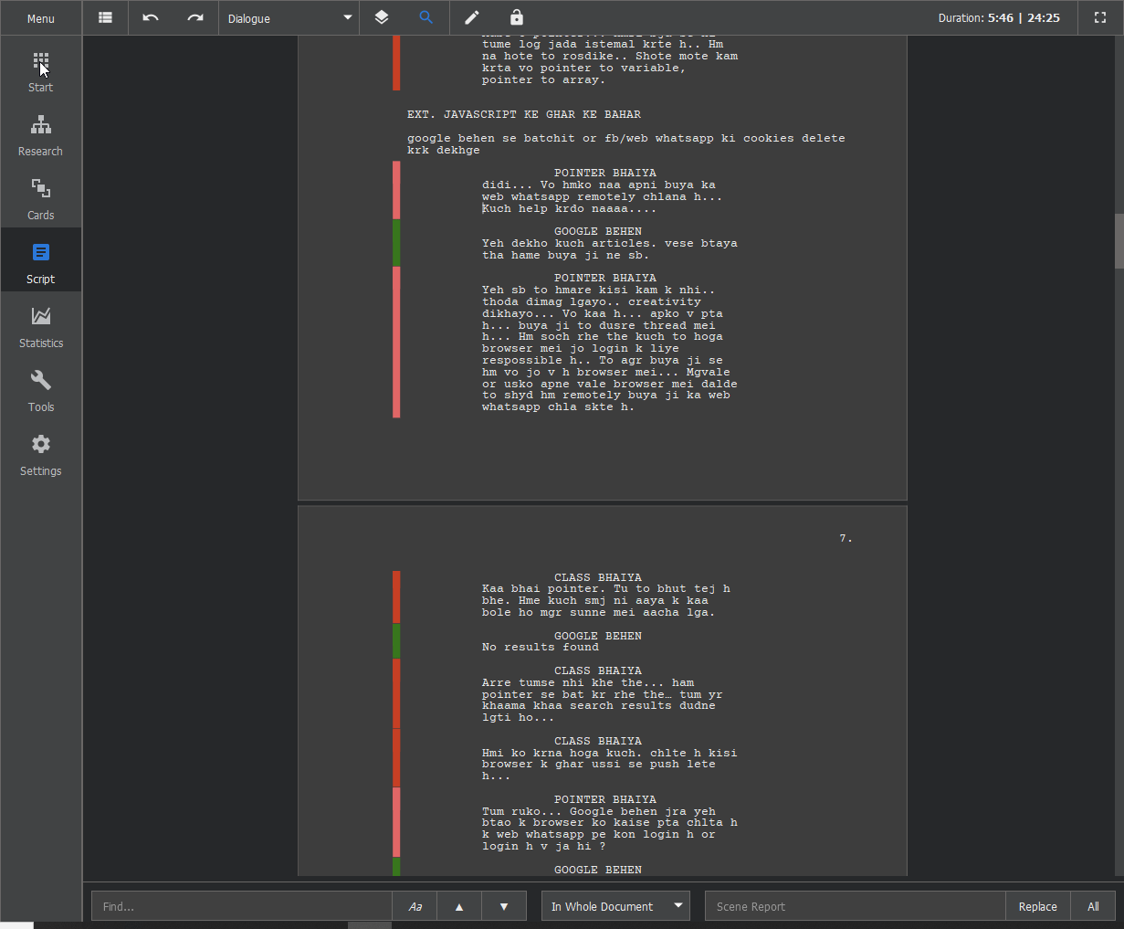Click character name above 'didi... Vo hmko'
1124x929 pixels.
tap(605, 173)
